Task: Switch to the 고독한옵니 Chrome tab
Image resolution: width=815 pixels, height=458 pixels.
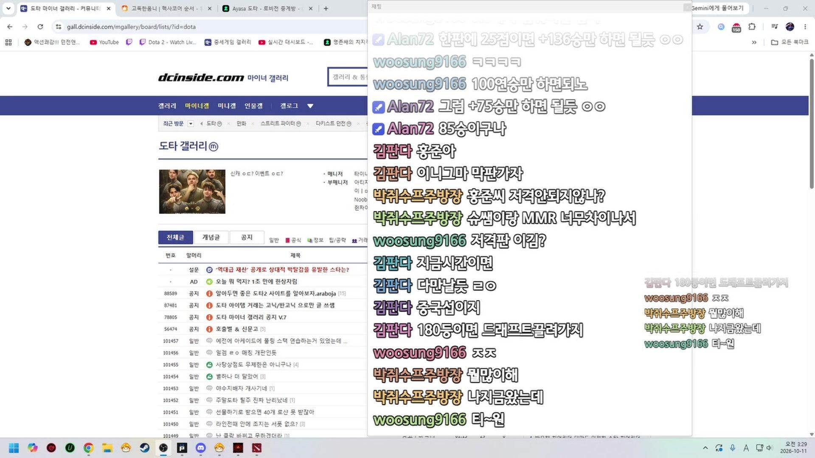Action: tap(166, 8)
